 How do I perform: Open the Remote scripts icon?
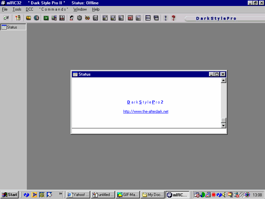pyautogui.click(x=62, y=18)
